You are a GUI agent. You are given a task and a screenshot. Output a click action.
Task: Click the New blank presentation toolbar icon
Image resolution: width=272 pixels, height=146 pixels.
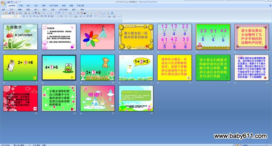[x=3, y=13]
